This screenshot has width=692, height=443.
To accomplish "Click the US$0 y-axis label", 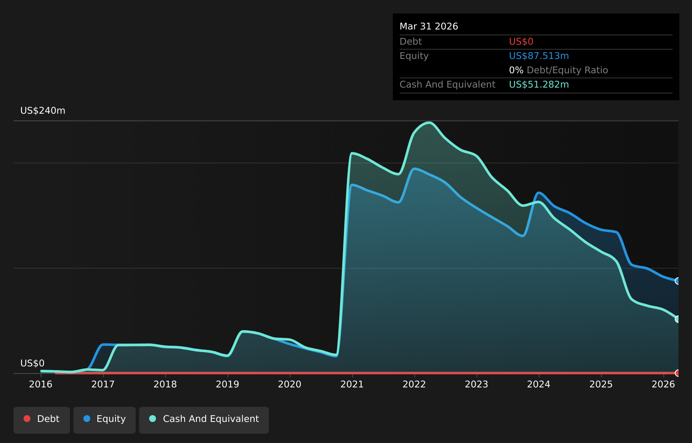I will pyautogui.click(x=32, y=363).
